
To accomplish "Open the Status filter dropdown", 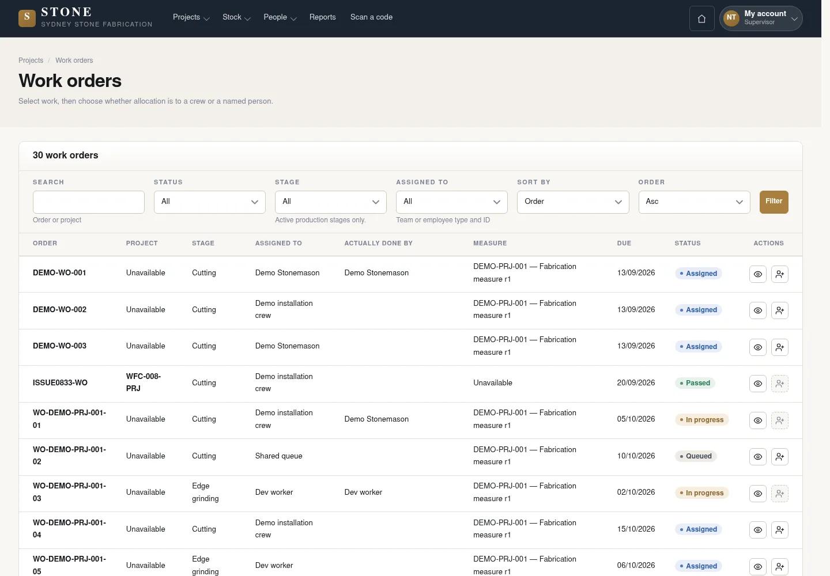I will point(210,202).
